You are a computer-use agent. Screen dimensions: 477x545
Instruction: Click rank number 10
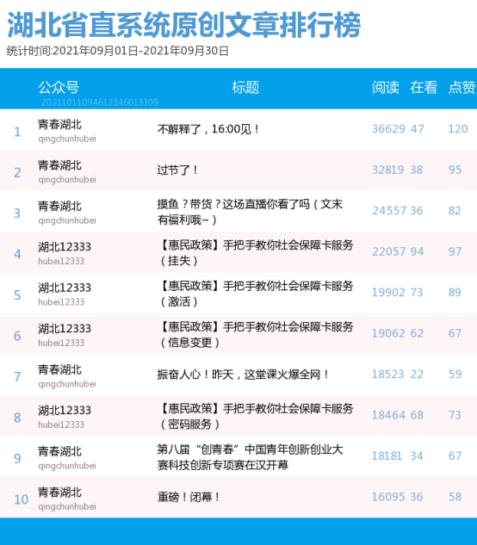point(21,499)
